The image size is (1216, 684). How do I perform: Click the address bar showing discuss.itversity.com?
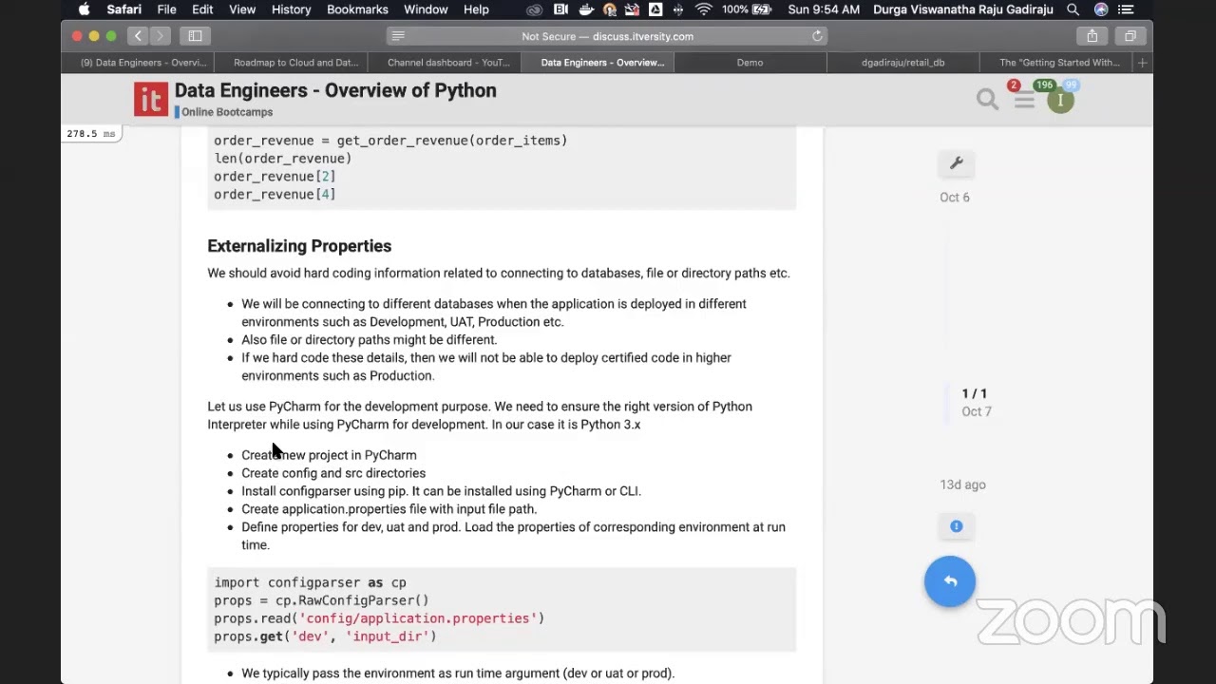tap(607, 36)
